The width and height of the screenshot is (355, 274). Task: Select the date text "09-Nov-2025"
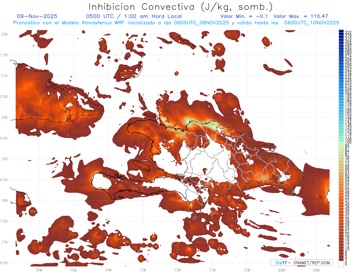[x=37, y=17]
